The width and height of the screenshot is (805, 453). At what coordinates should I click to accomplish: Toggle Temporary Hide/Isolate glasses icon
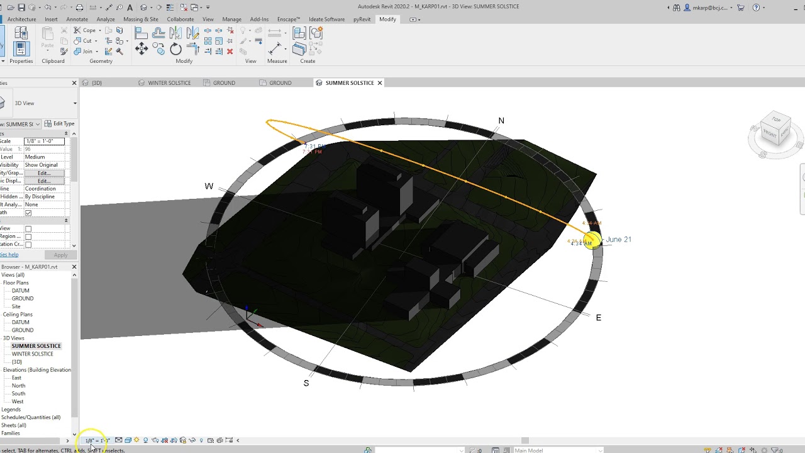pyautogui.click(x=192, y=440)
